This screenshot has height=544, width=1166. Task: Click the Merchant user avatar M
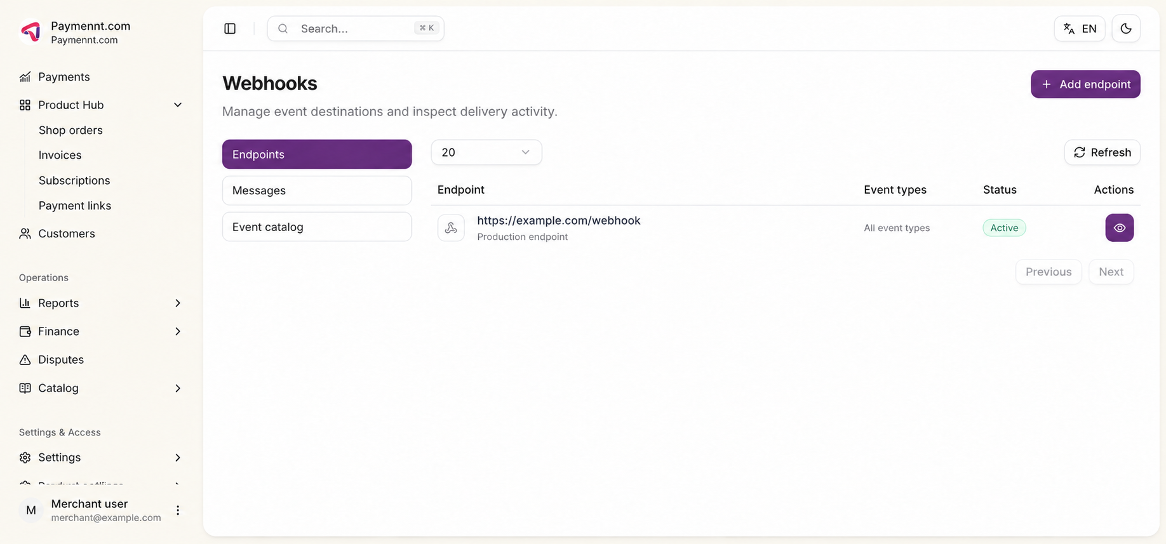(x=30, y=510)
